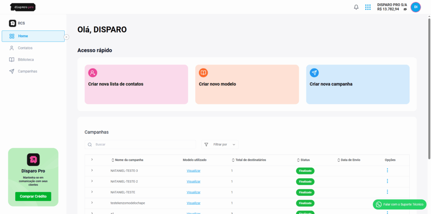Open the apps grid launcher
This screenshot has width=431, height=214.
tap(368, 7)
